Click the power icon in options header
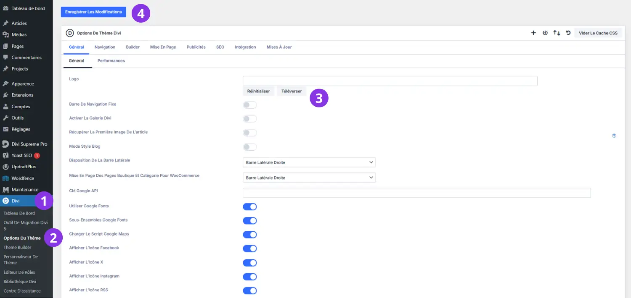 tap(545, 33)
